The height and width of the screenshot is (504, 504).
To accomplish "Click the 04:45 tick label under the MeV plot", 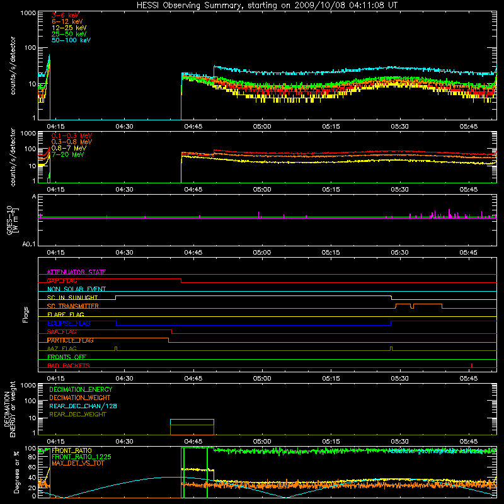I will pos(193,190).
